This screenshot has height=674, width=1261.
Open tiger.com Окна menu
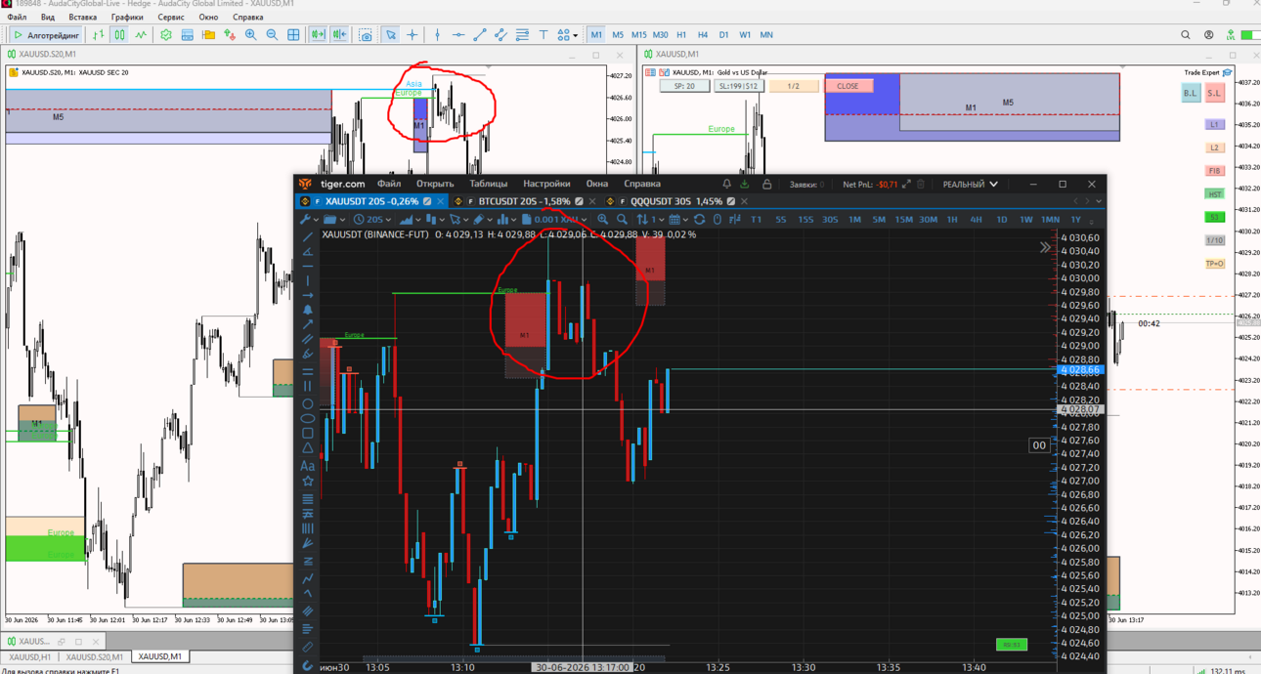(x=597, y=184)
